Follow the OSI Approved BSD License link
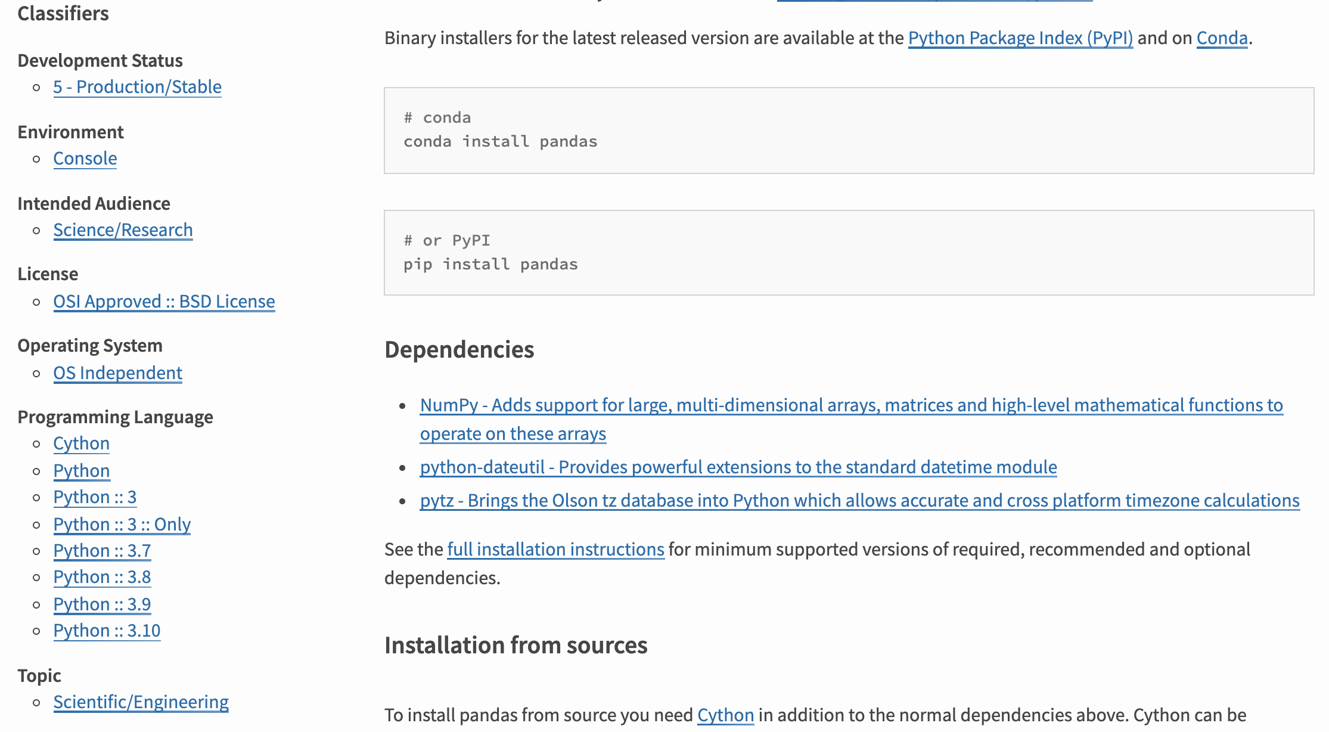This screenshot has height=732, width=1329. pos(164,302)
